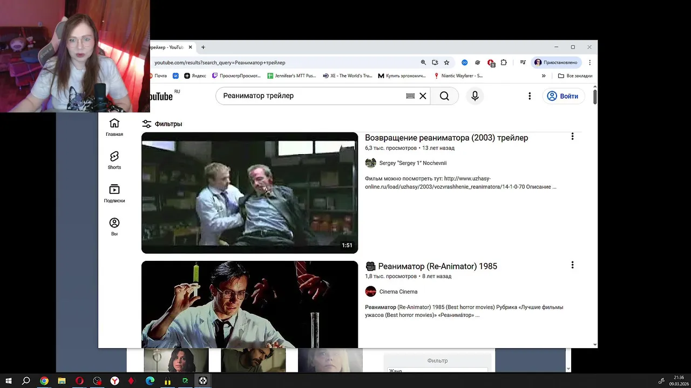Open the Все закладки bookmarks folder
This screenshot has height=388, width=691.
click(575, 76)
